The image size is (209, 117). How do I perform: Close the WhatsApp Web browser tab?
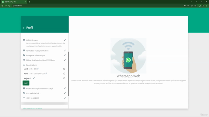25,2
